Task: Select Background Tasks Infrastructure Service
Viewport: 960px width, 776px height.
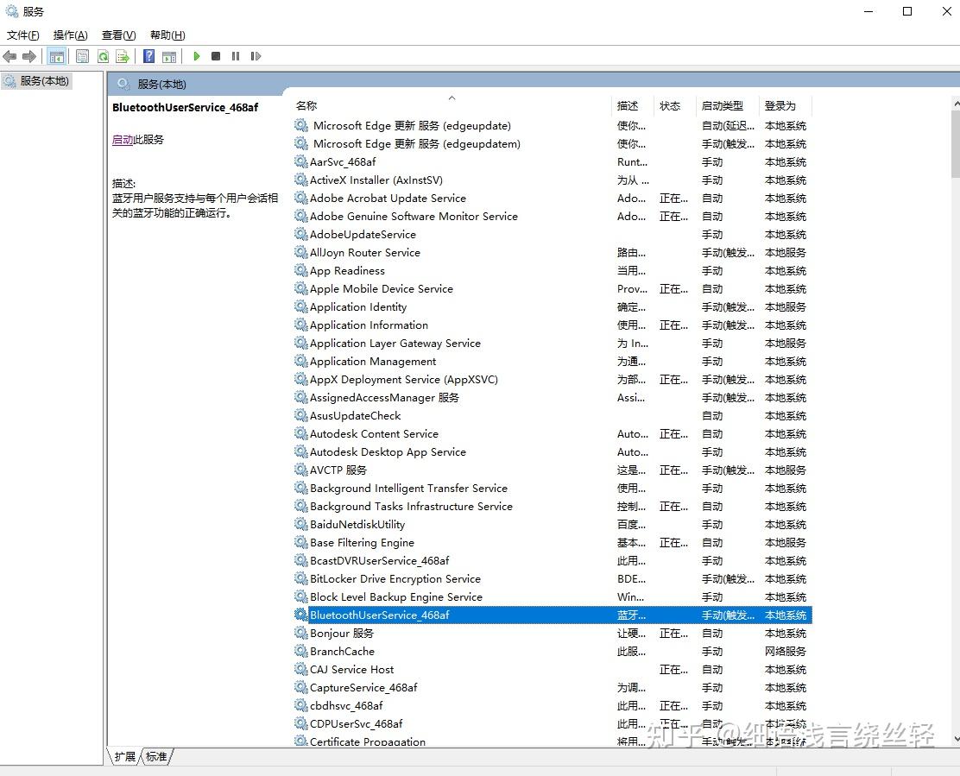Action: coord(553,506)
